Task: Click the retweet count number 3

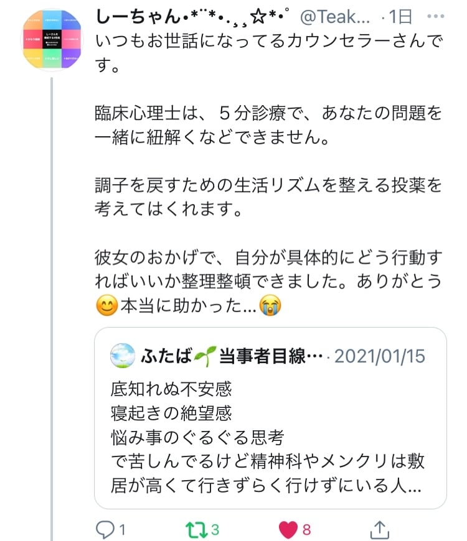Action: (x=215, y=530)
